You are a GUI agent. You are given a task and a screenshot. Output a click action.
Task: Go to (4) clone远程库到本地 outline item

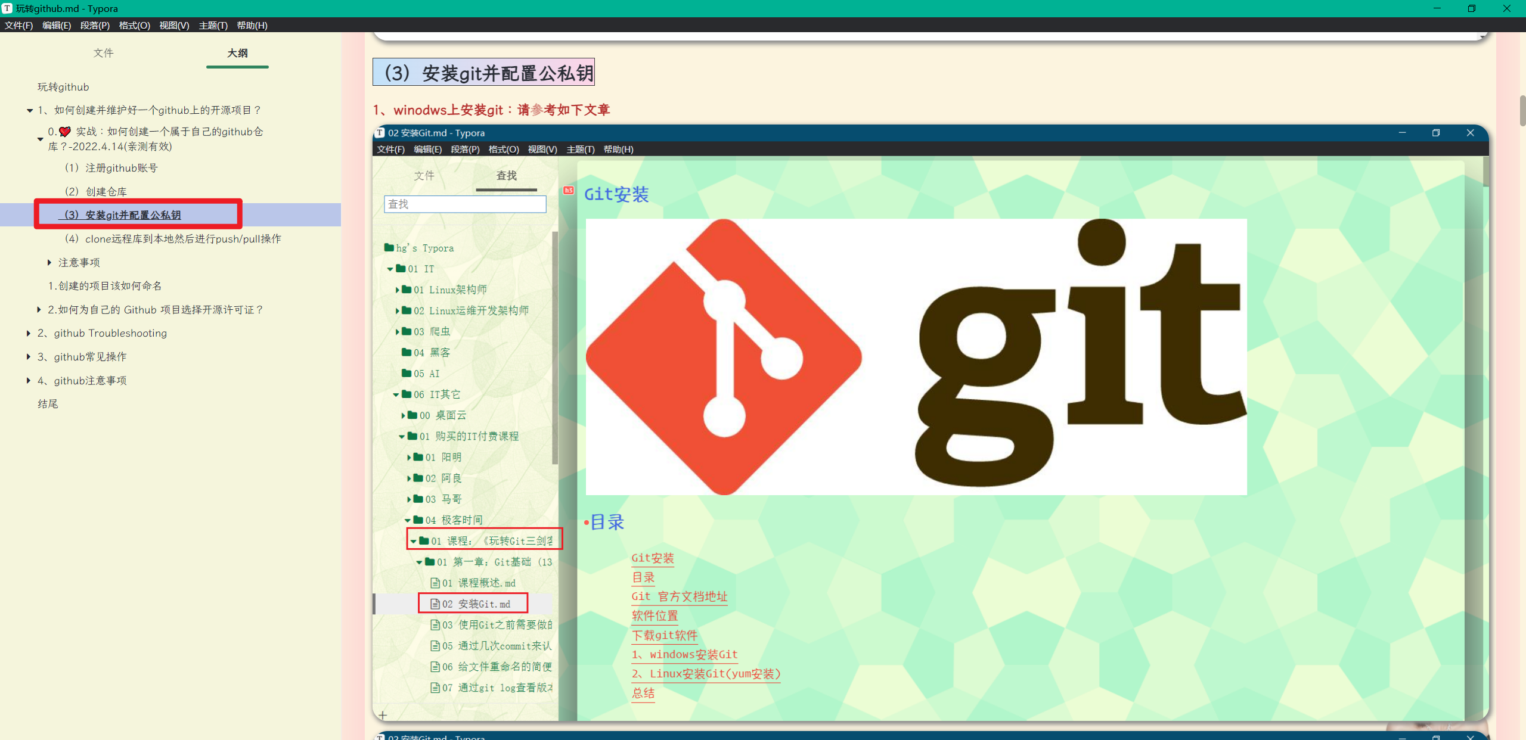tap(172, 238)
